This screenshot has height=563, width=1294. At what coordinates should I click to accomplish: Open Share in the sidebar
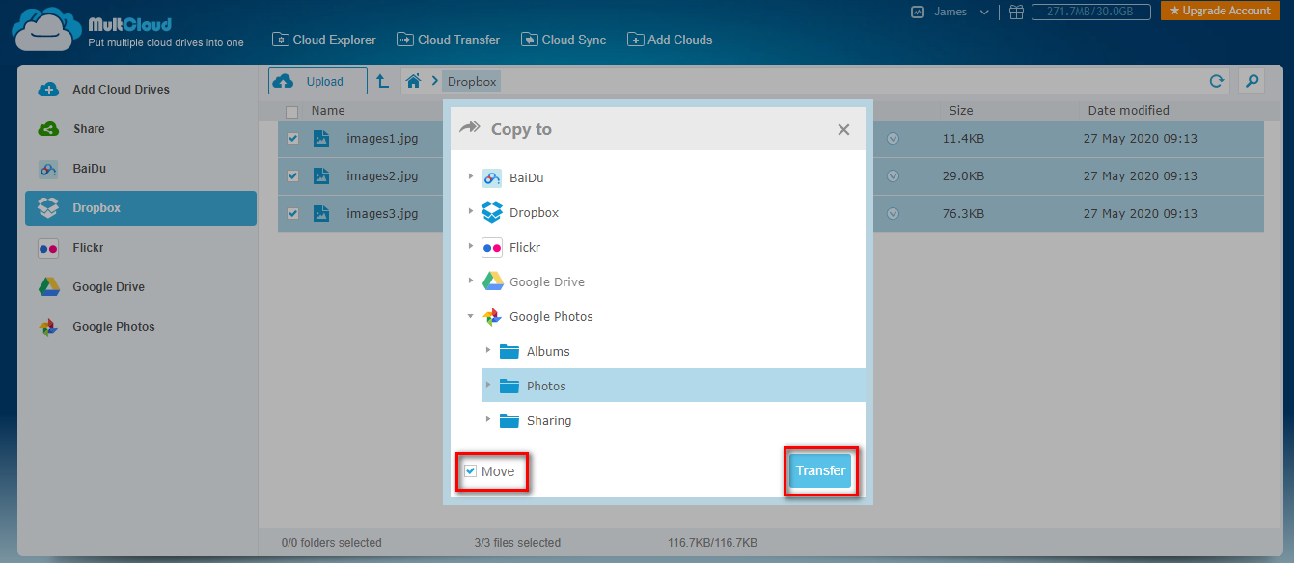141,129
